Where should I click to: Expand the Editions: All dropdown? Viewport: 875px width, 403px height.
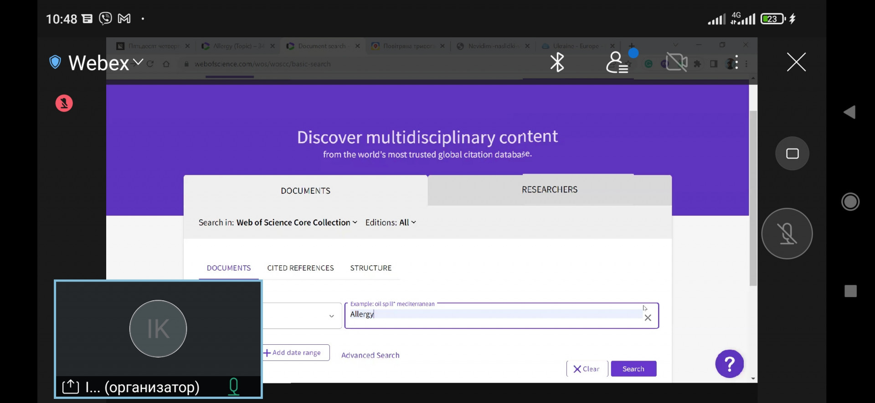point(391,222)
